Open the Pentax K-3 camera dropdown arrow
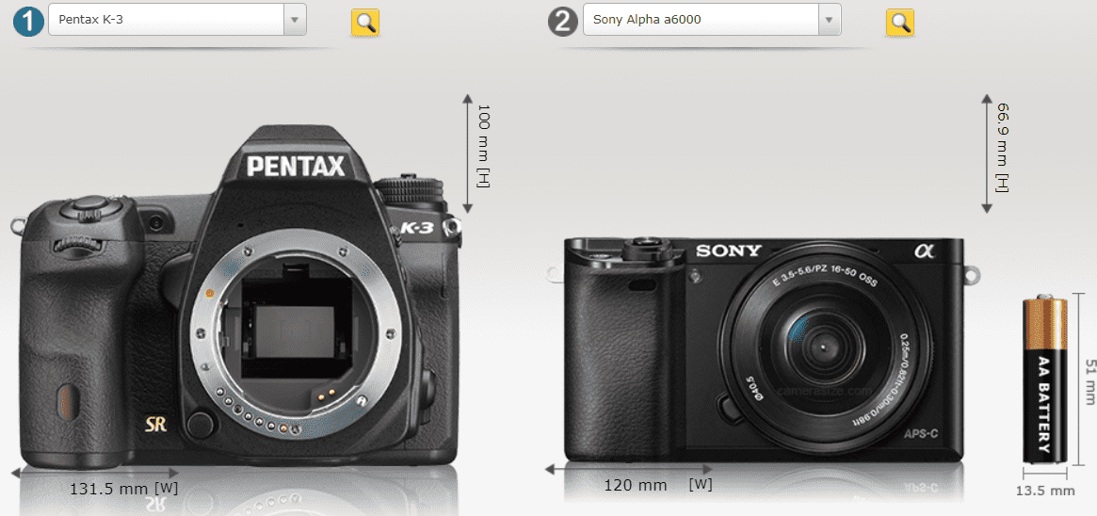1097x516 pixels. click(x=295, y=20)
